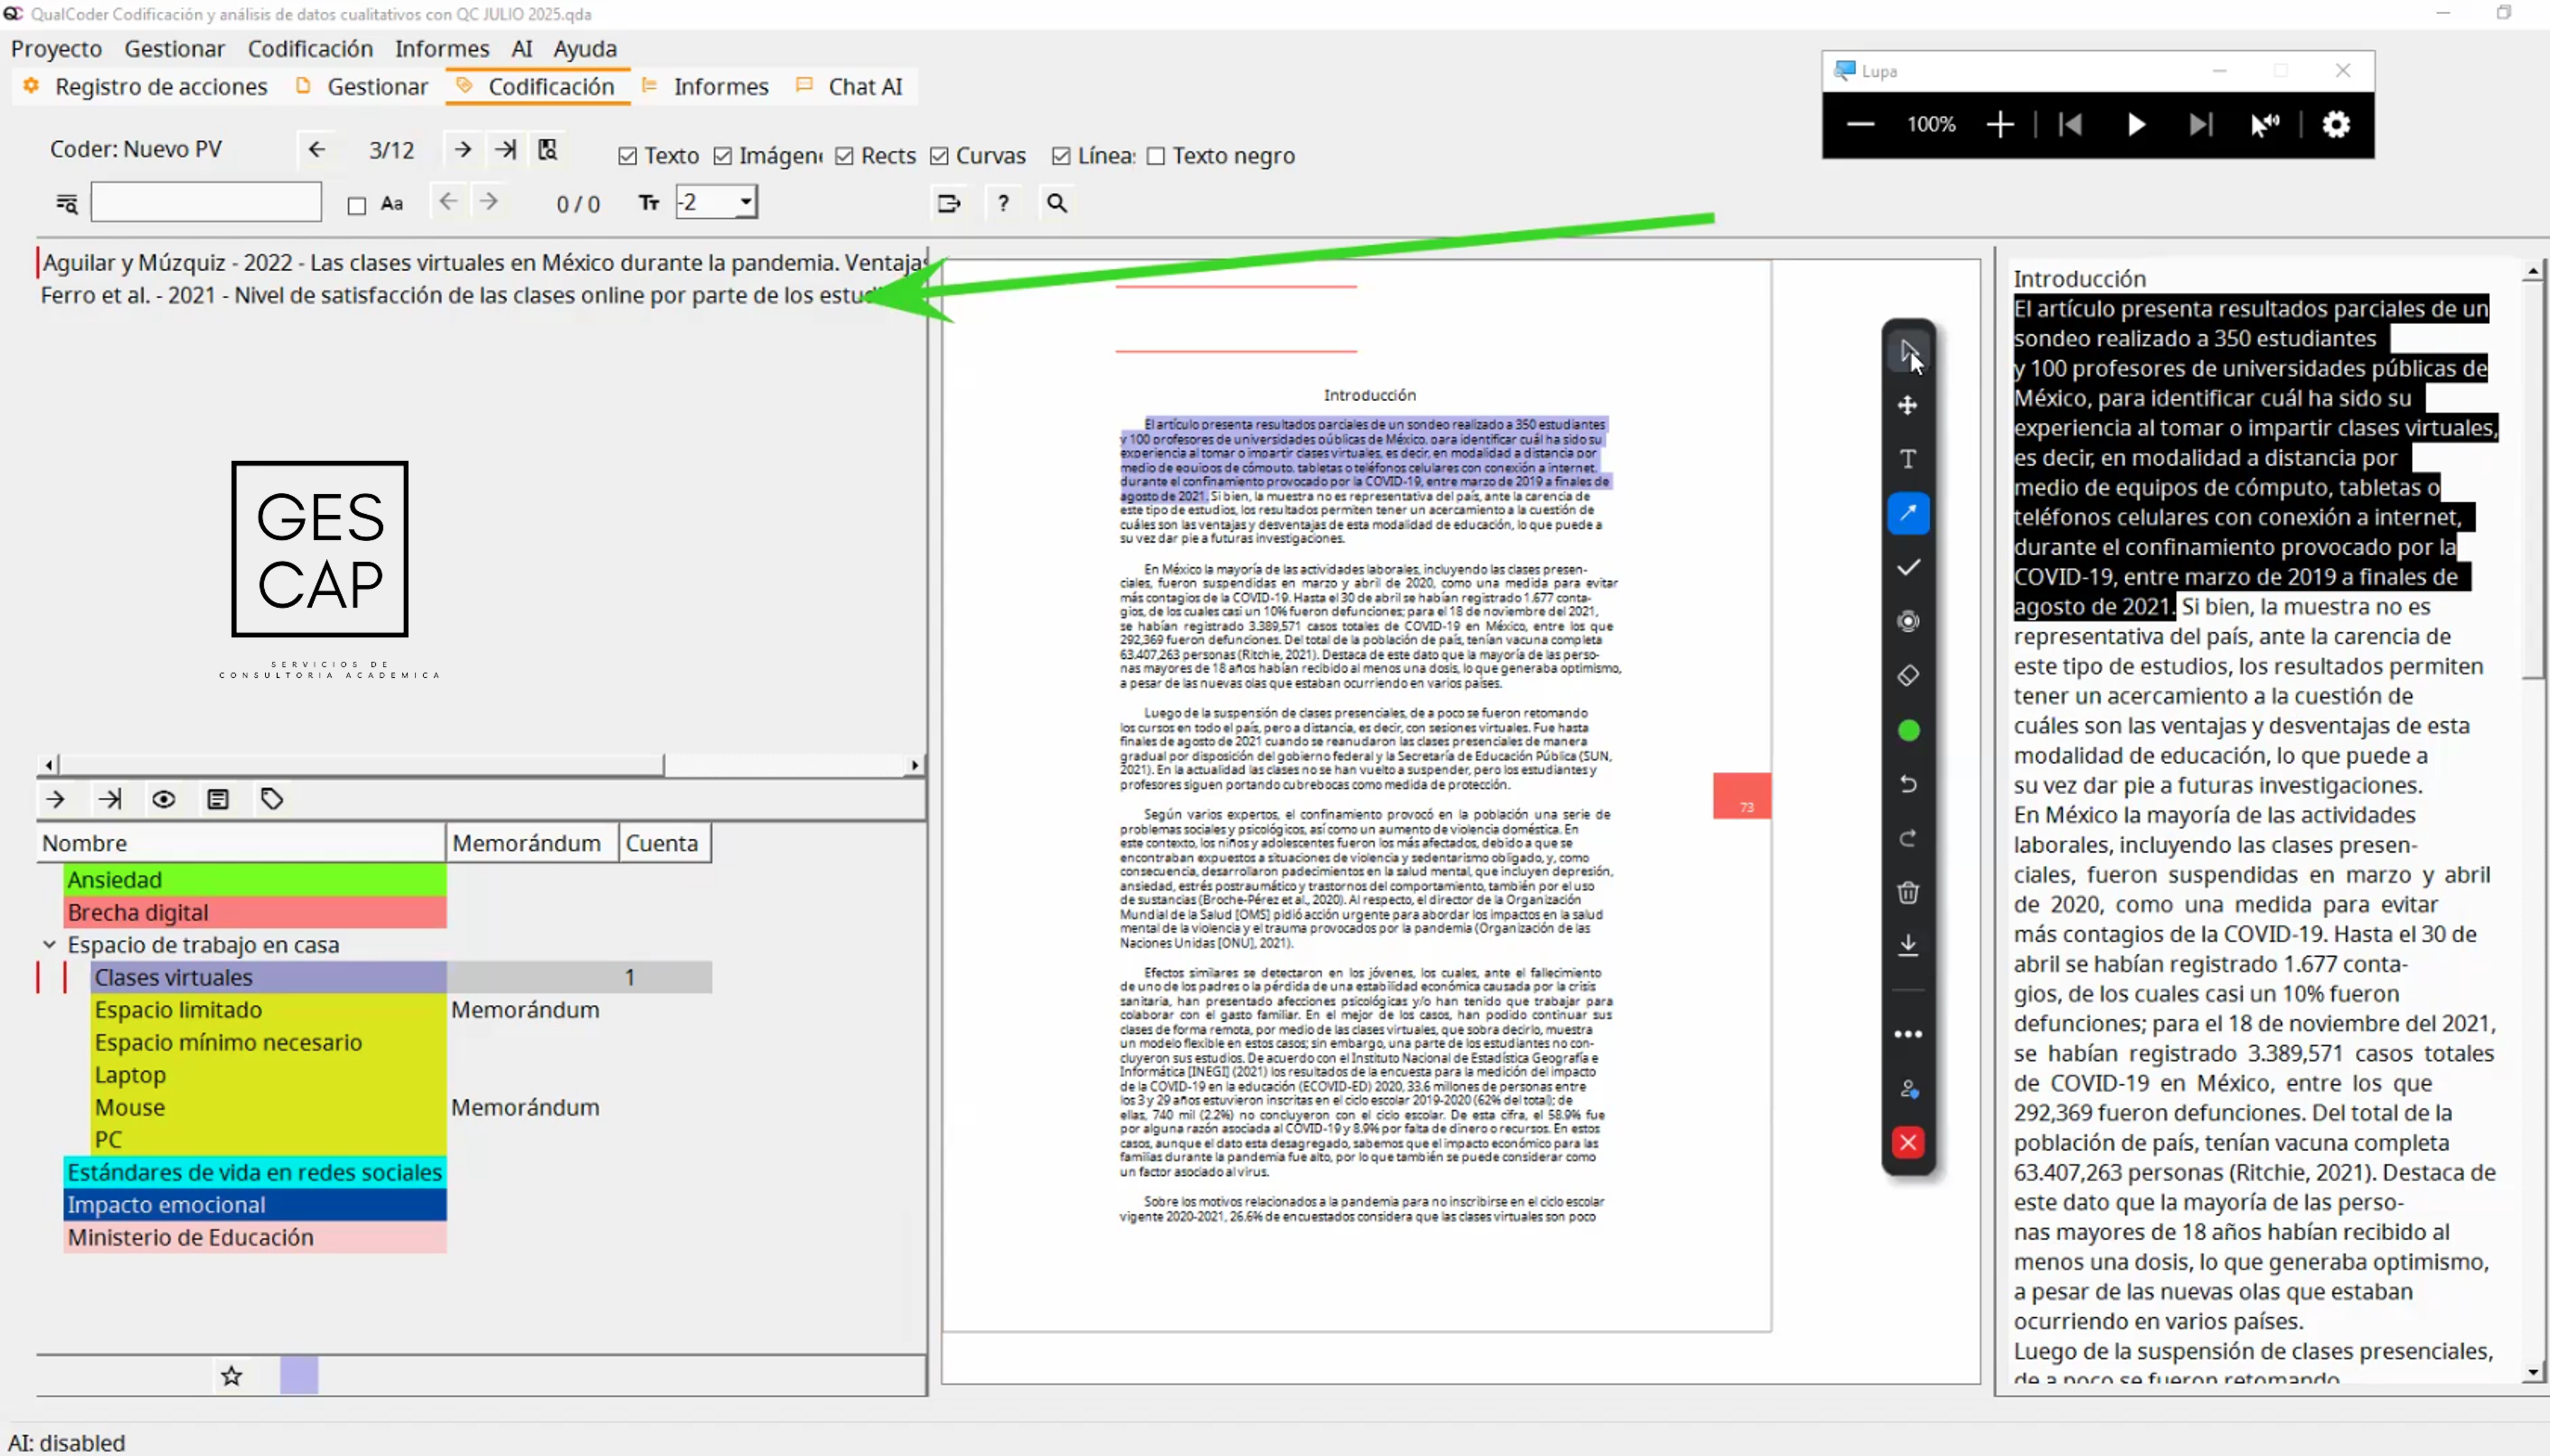The image size is (2550, 1456).
Task: Click next file arrow above codes tree
Action: click(x=56, y=799)
